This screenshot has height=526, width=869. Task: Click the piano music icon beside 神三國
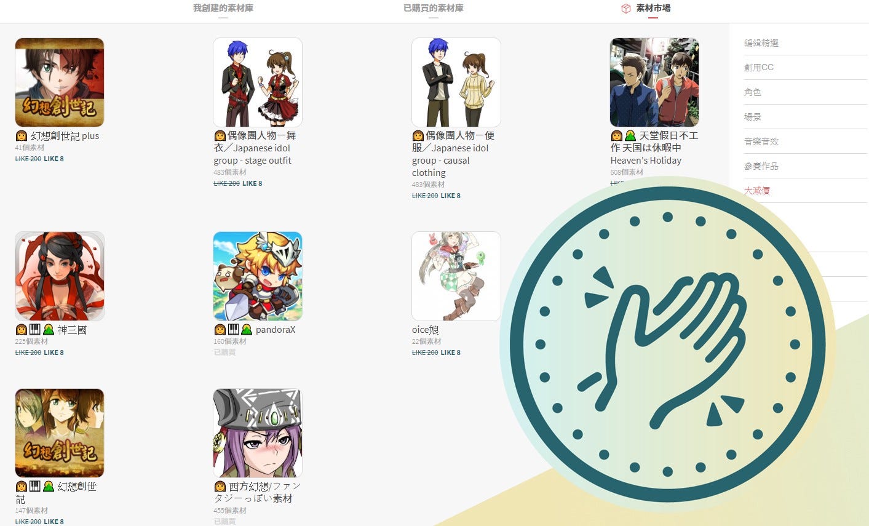pyautogui.click(x=35, y=329)
